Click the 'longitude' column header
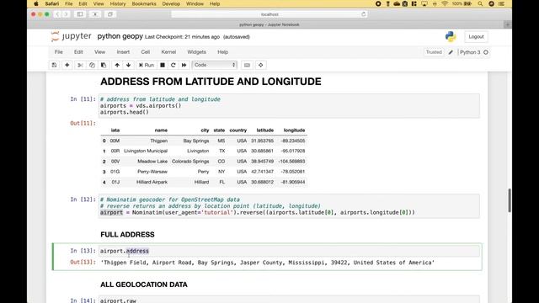Viewport: 539px width, 303px height. 294,130
